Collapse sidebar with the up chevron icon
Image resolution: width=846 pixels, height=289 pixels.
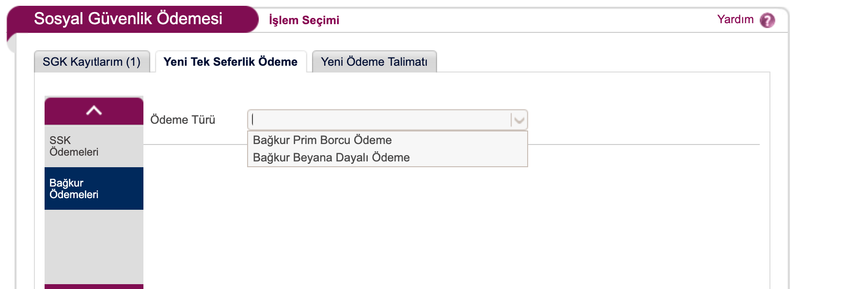(x=94, y=111)
